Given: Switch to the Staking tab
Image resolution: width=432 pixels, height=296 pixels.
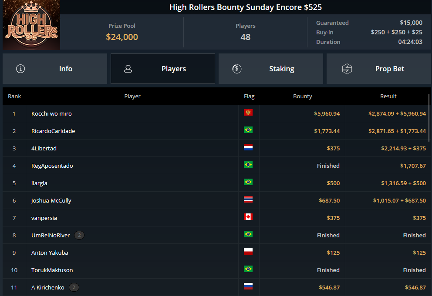Looking at the screenshot, I should (271, 69).
